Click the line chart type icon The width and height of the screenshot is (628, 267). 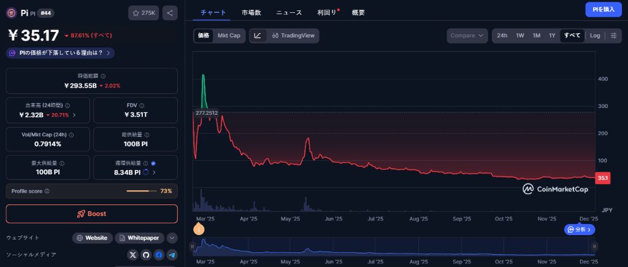[x=258, y=36]
